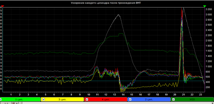Select the yellow 3 цил. legend bar
Image resolution: width=214 pixels, height=104 pixels.
(x=62, y=99)
